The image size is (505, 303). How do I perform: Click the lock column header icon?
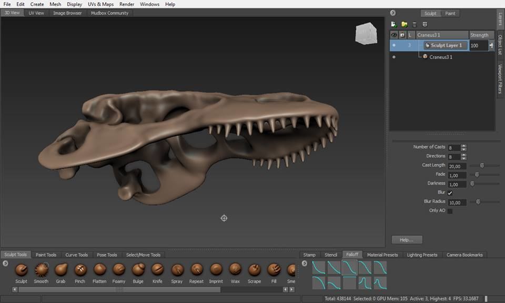click(402, 35)
